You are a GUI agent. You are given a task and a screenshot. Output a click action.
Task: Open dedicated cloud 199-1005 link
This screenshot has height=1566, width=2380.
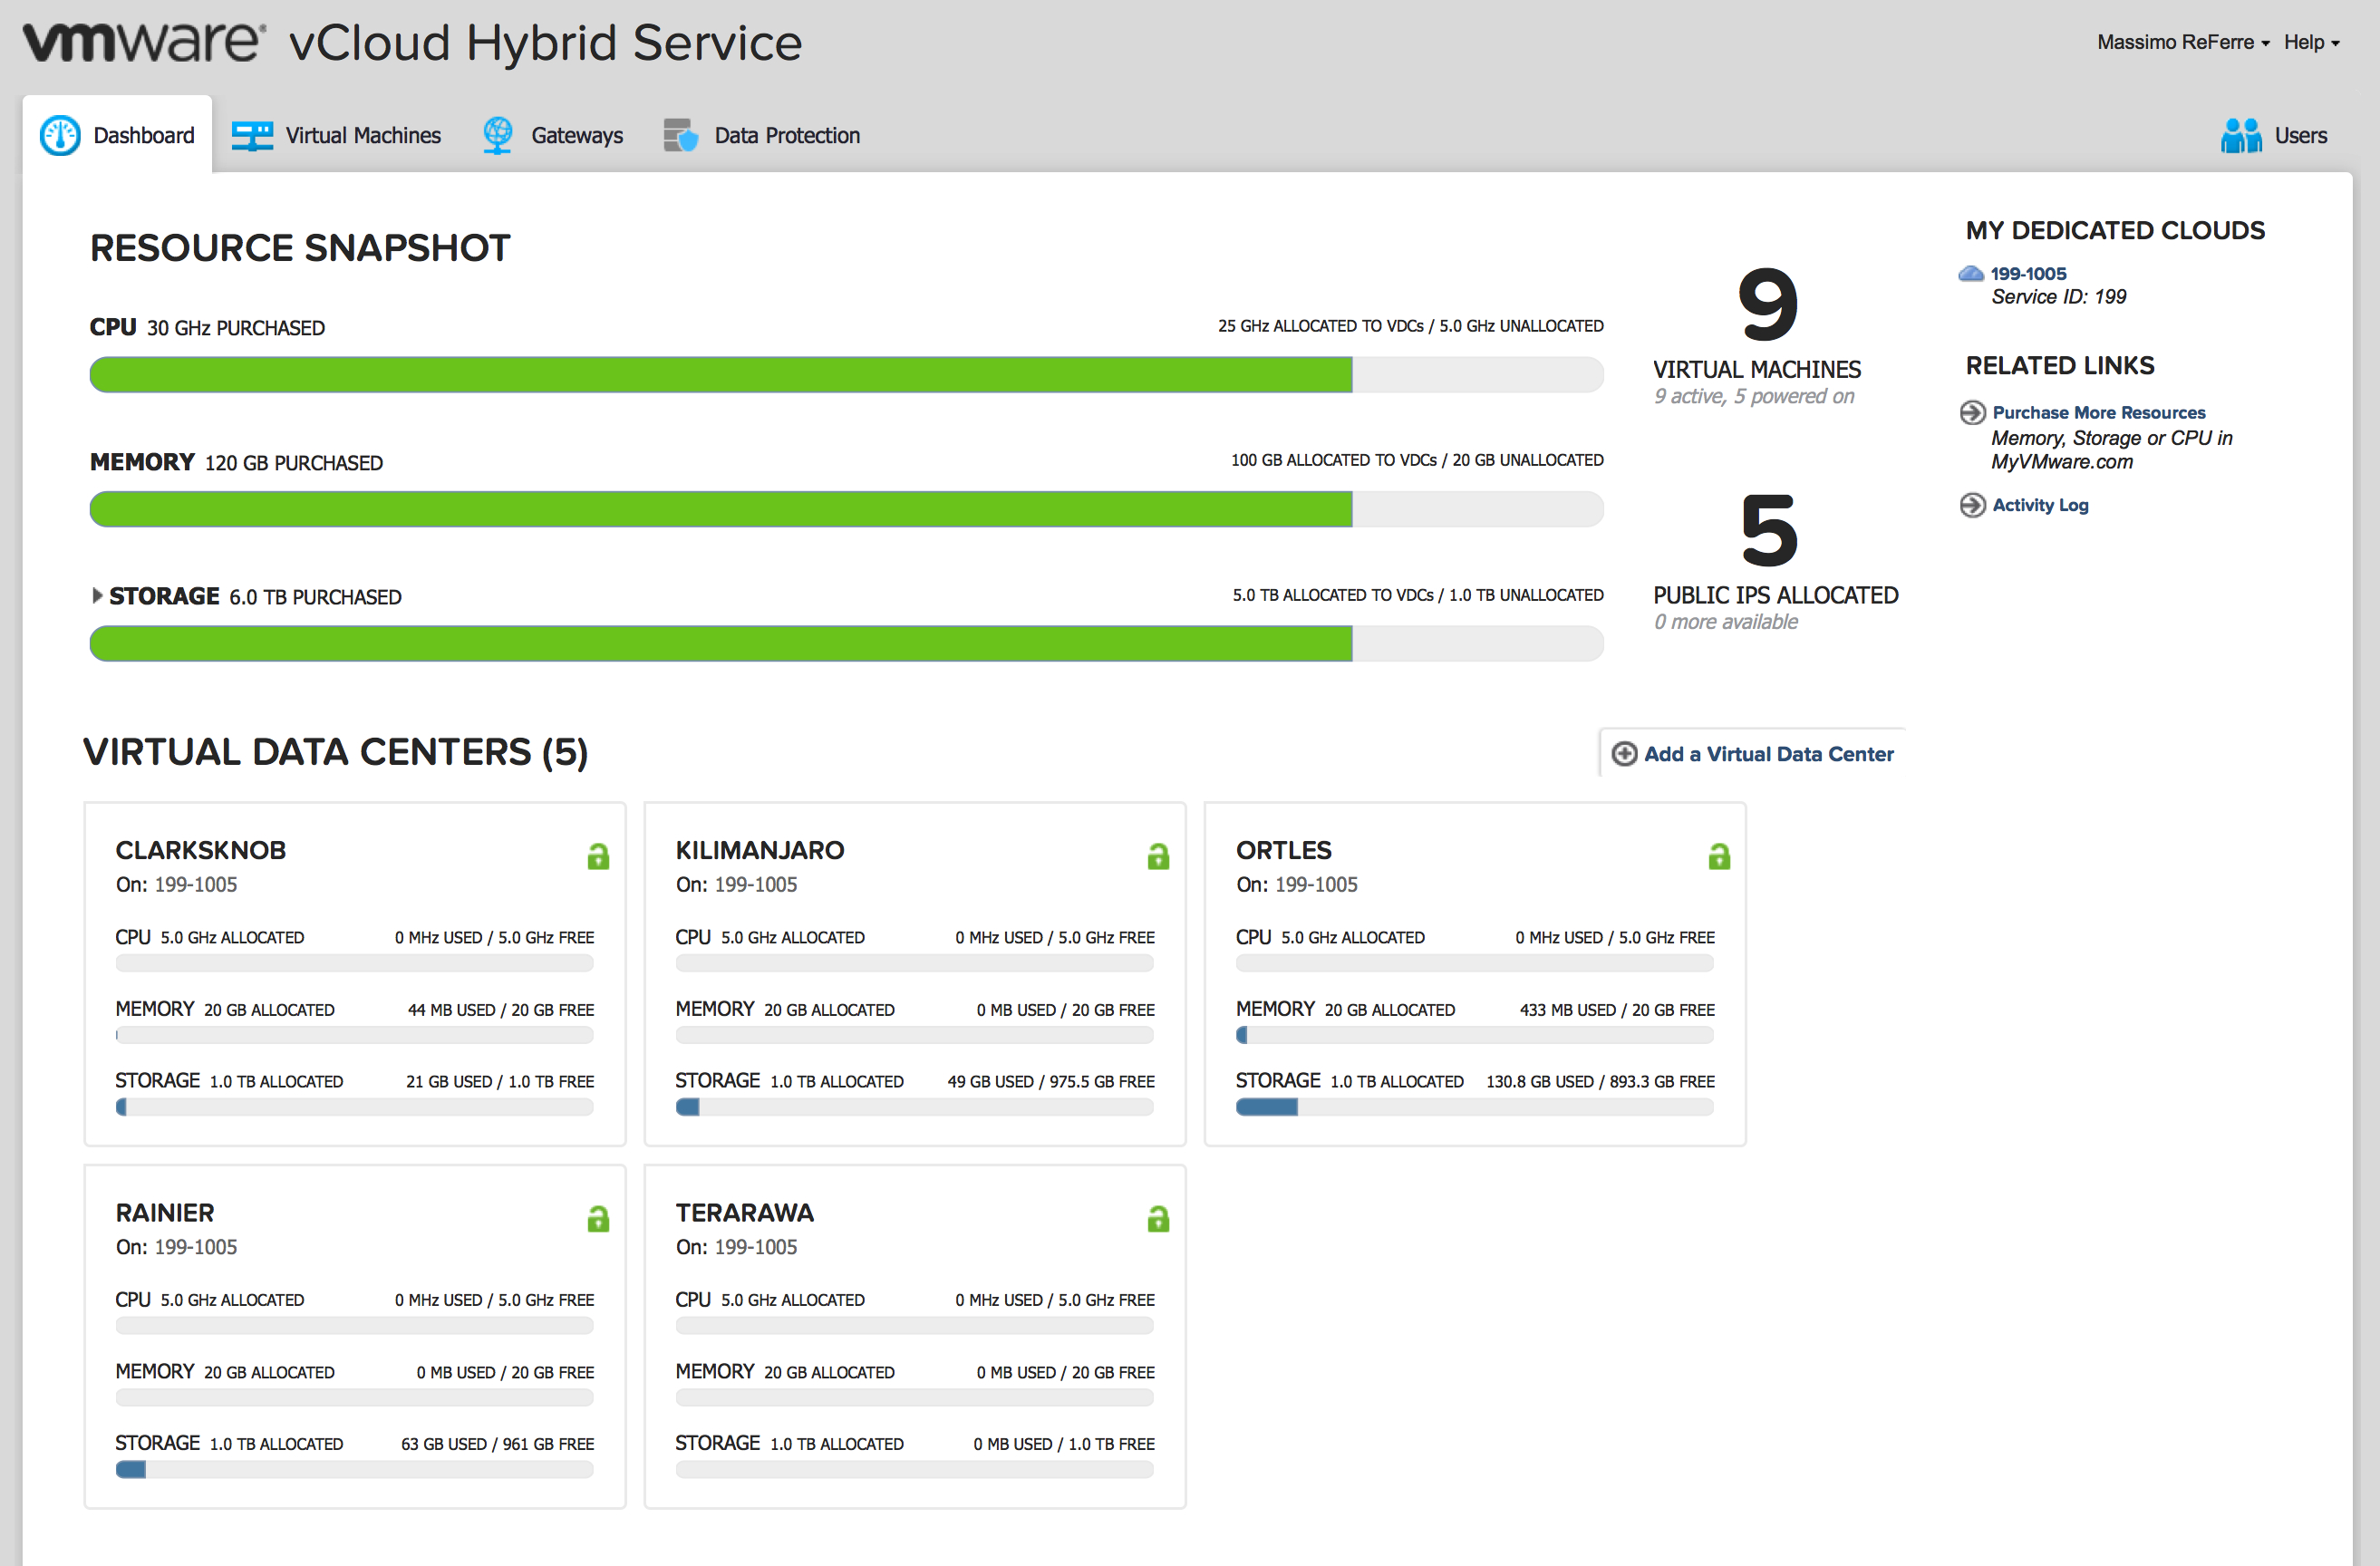(2028, 273)
